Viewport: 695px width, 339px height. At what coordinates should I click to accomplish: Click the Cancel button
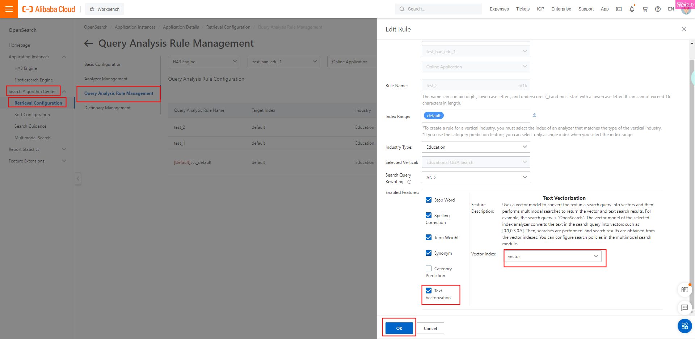pos(430,328)
